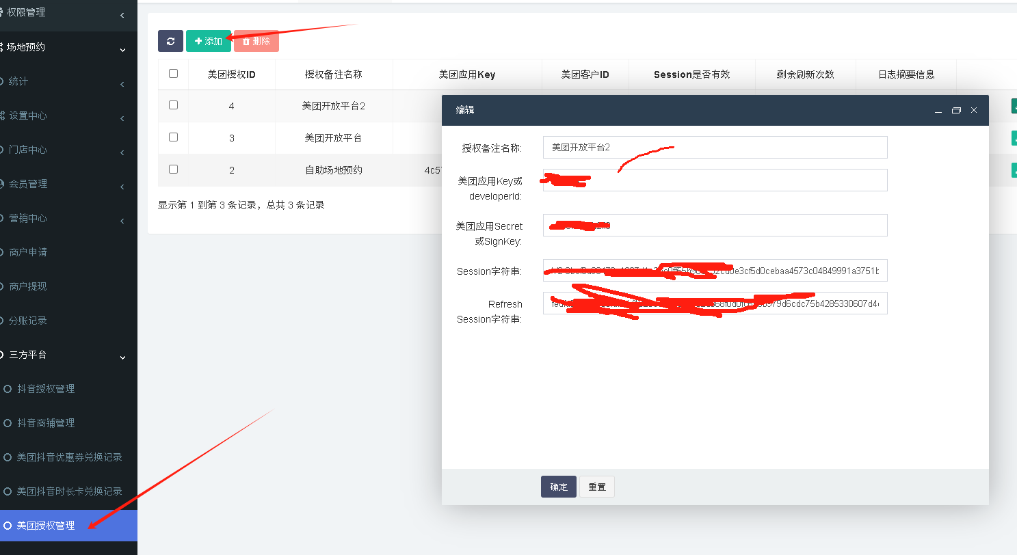Click circle icon beside 抖音授权管理

[x=8, y=389]
